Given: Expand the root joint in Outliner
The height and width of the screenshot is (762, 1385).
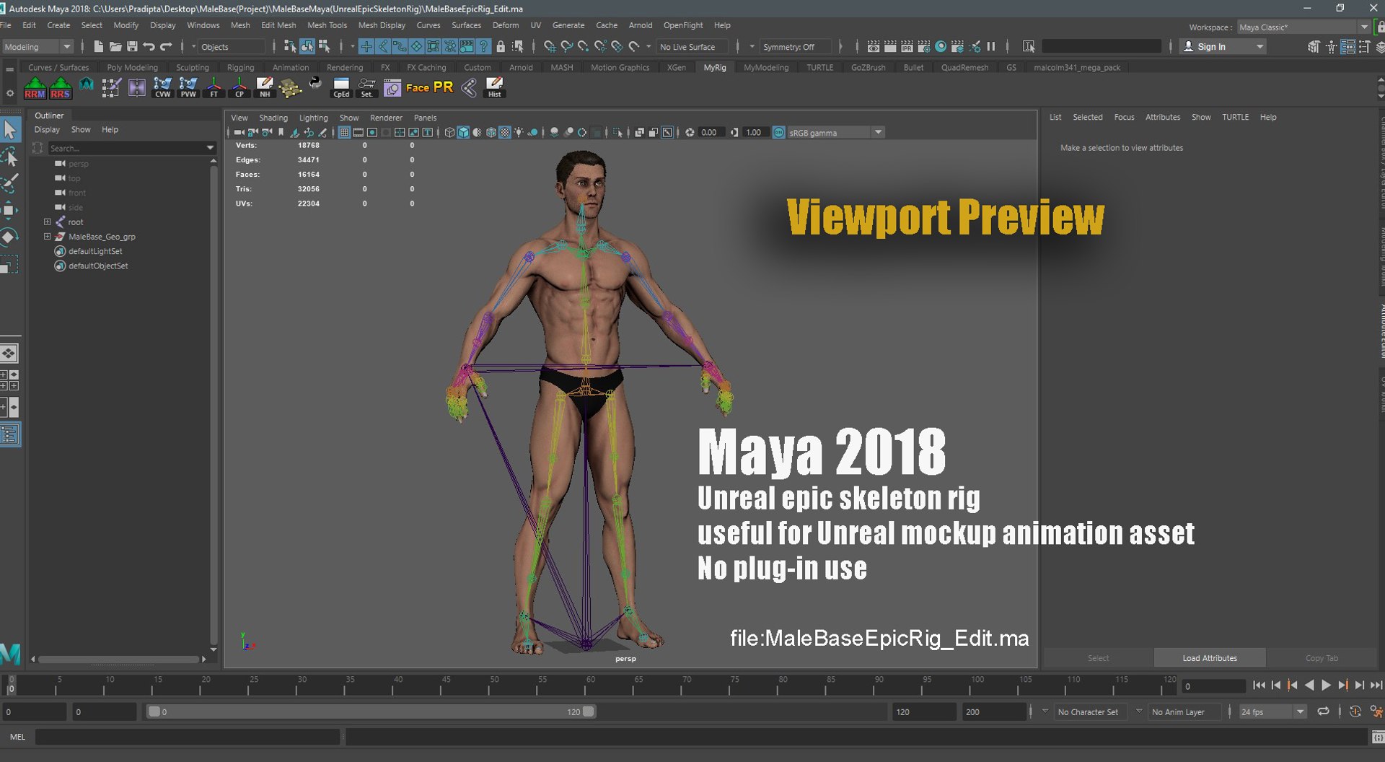Looking at the screenshot, I should coord(47,222).
